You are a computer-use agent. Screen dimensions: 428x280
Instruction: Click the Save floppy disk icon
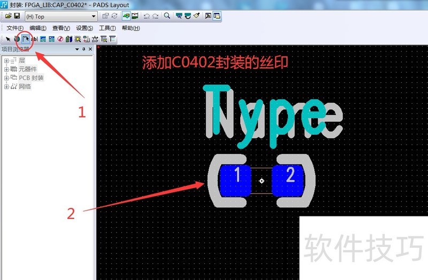point(17,16)
